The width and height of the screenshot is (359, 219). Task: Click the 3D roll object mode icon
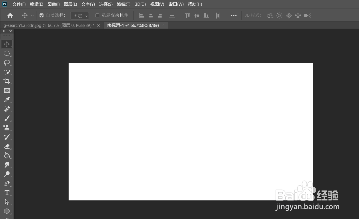point(280,15)
